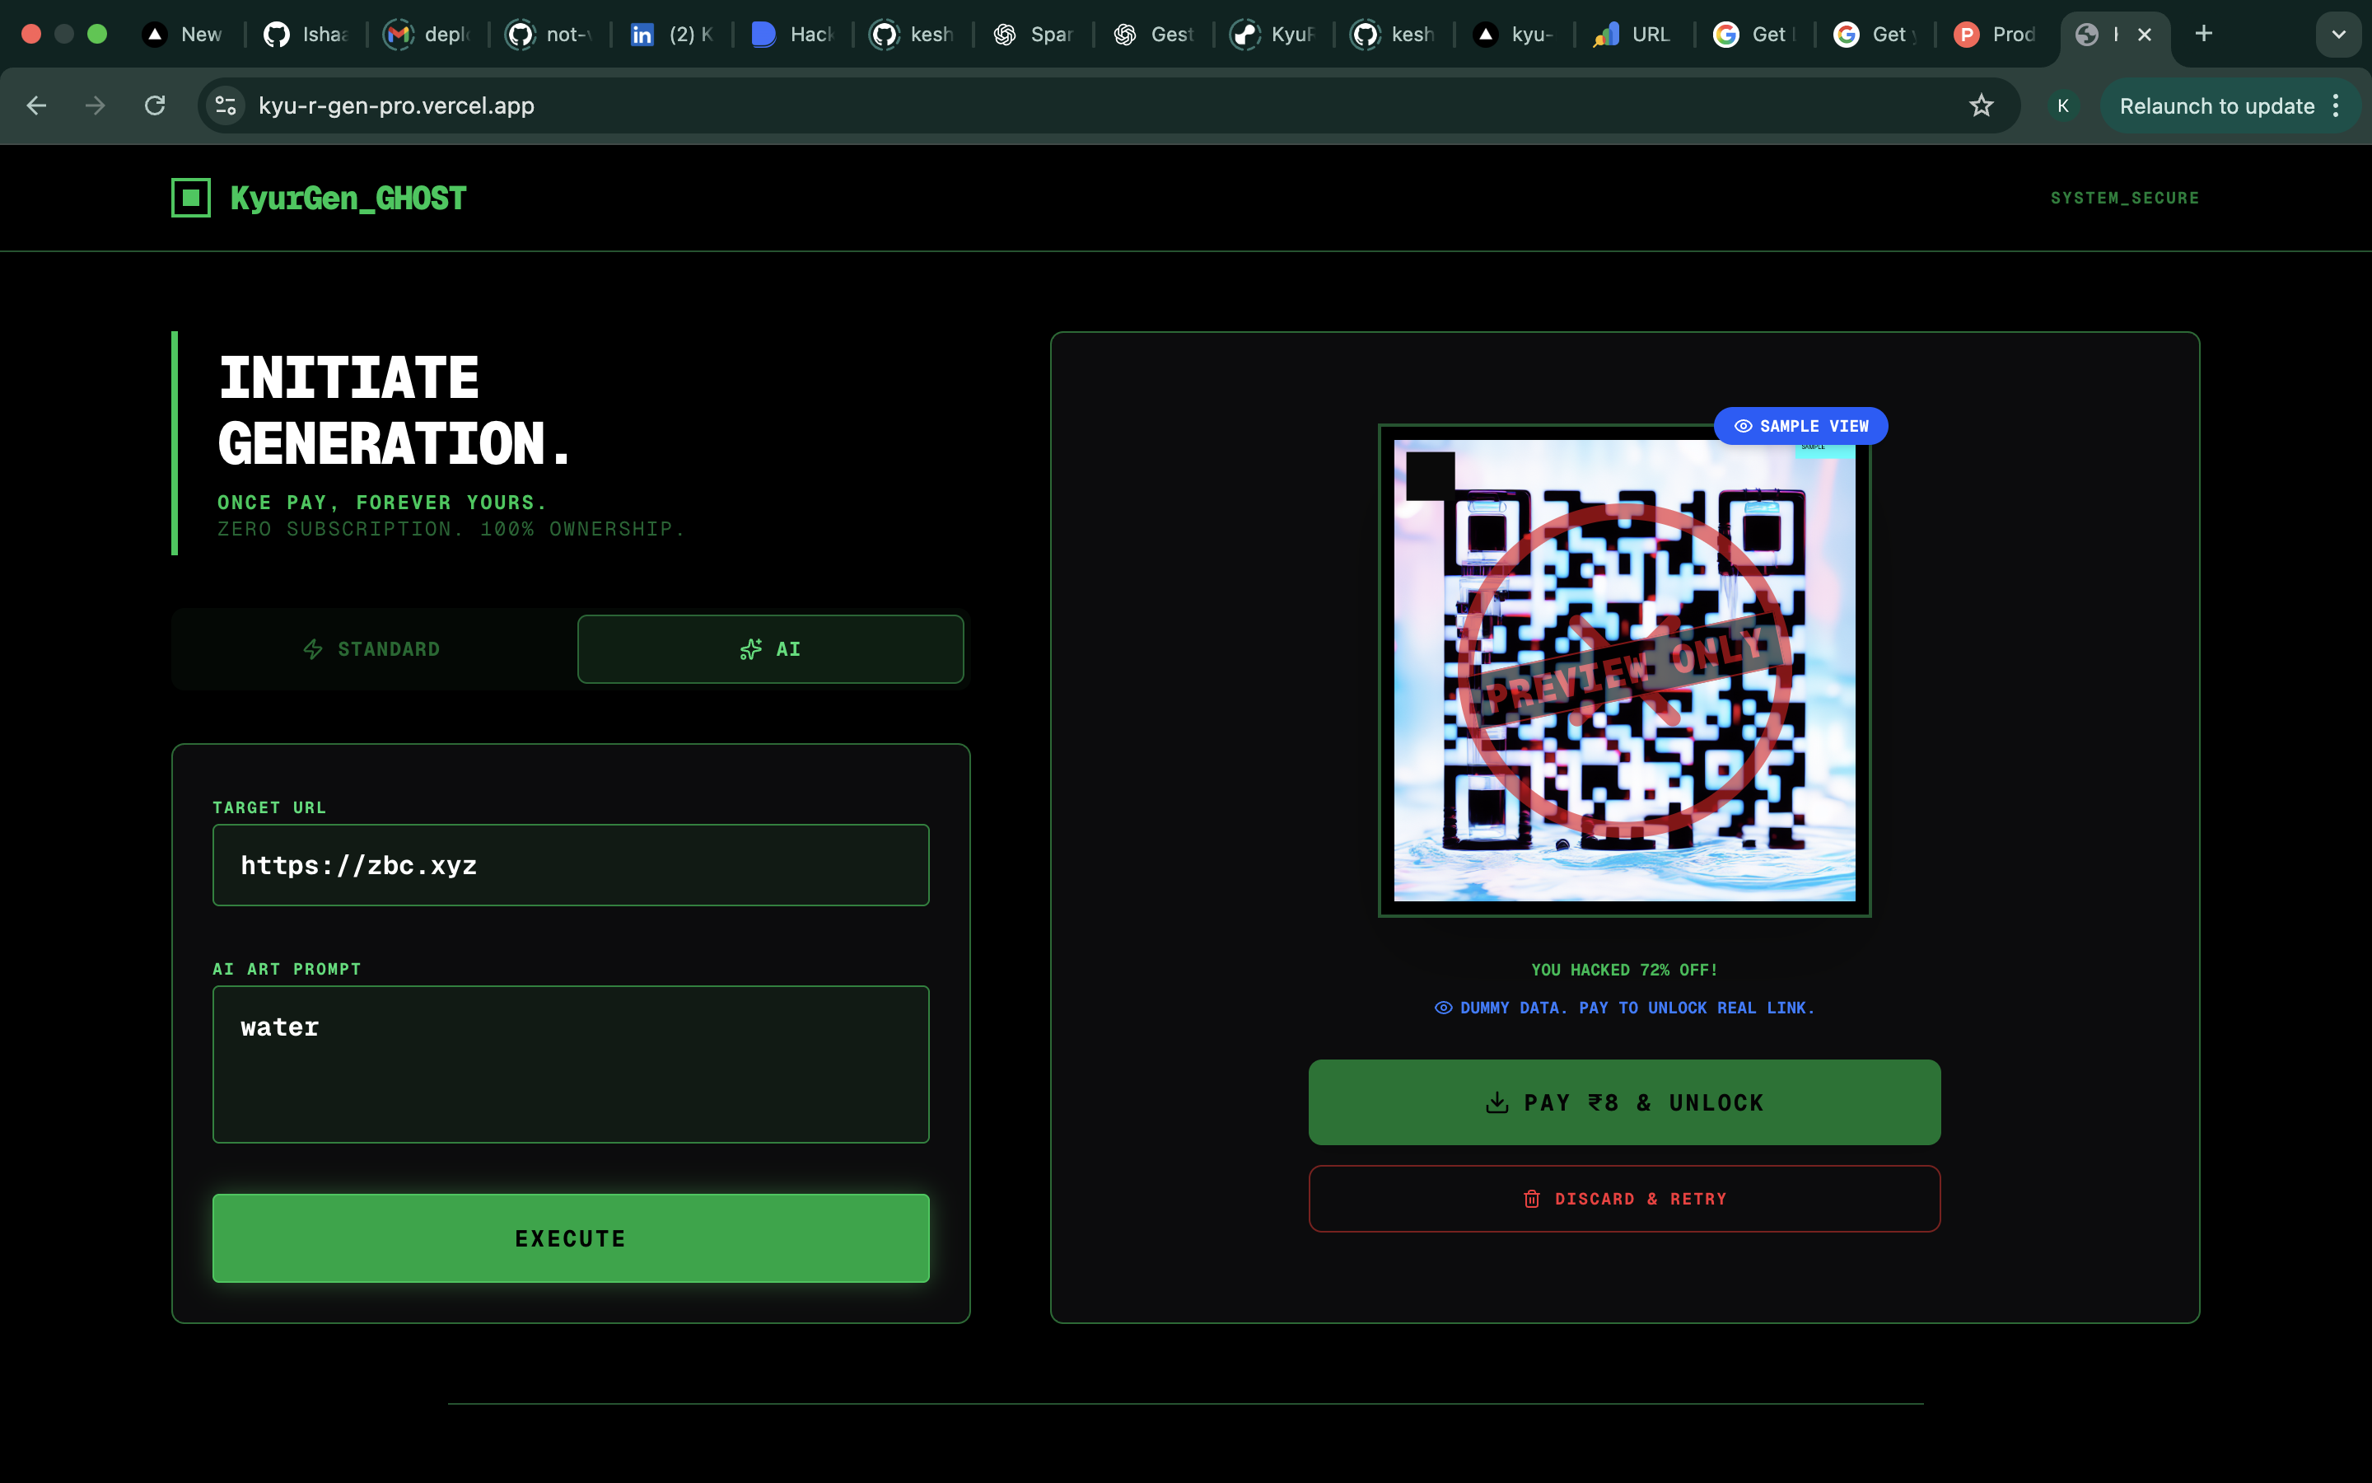Open Chrome profile K avatar
This screenshot has width=2372, height=1483.
[2063, 106]
